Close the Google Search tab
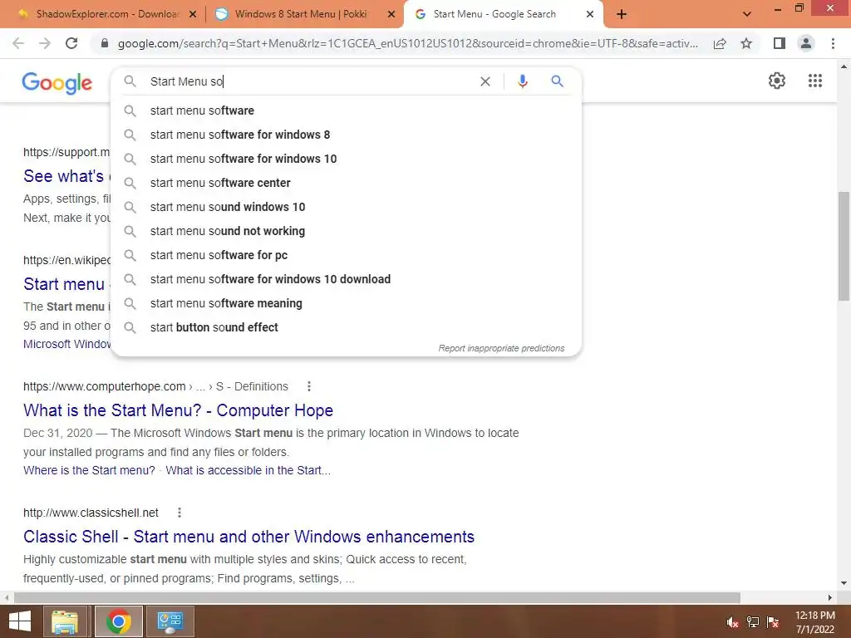Screen dimensions: 851x638 tap(590, 15)
